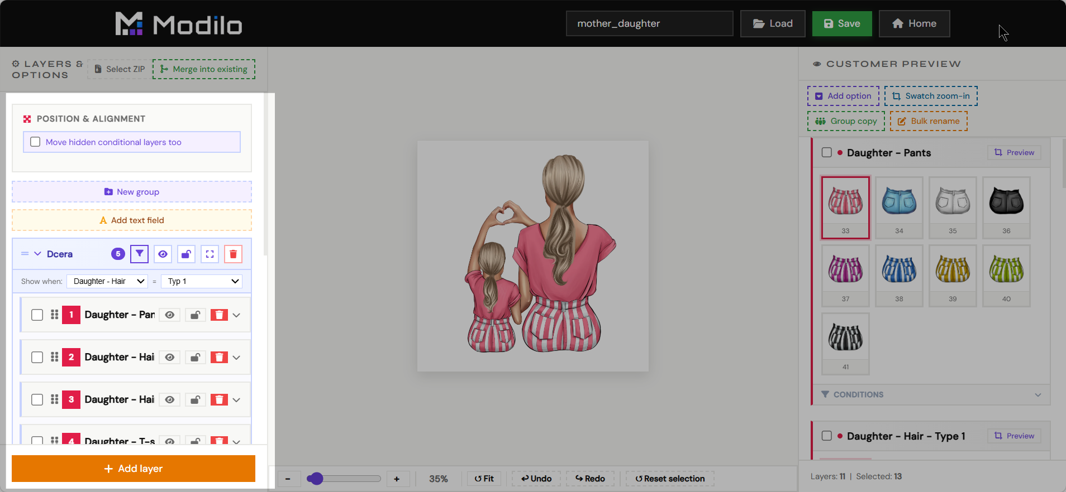Grab the drag grip of layer 1
The width and height of the screenshot is (1066, 492).
(x=54, y=315)
